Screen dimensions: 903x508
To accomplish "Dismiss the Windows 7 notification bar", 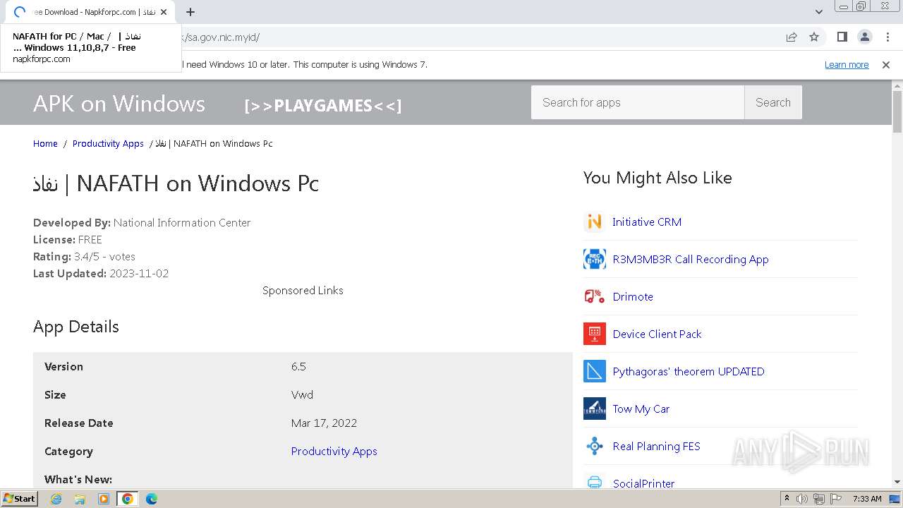I will [x=886, y=65].
